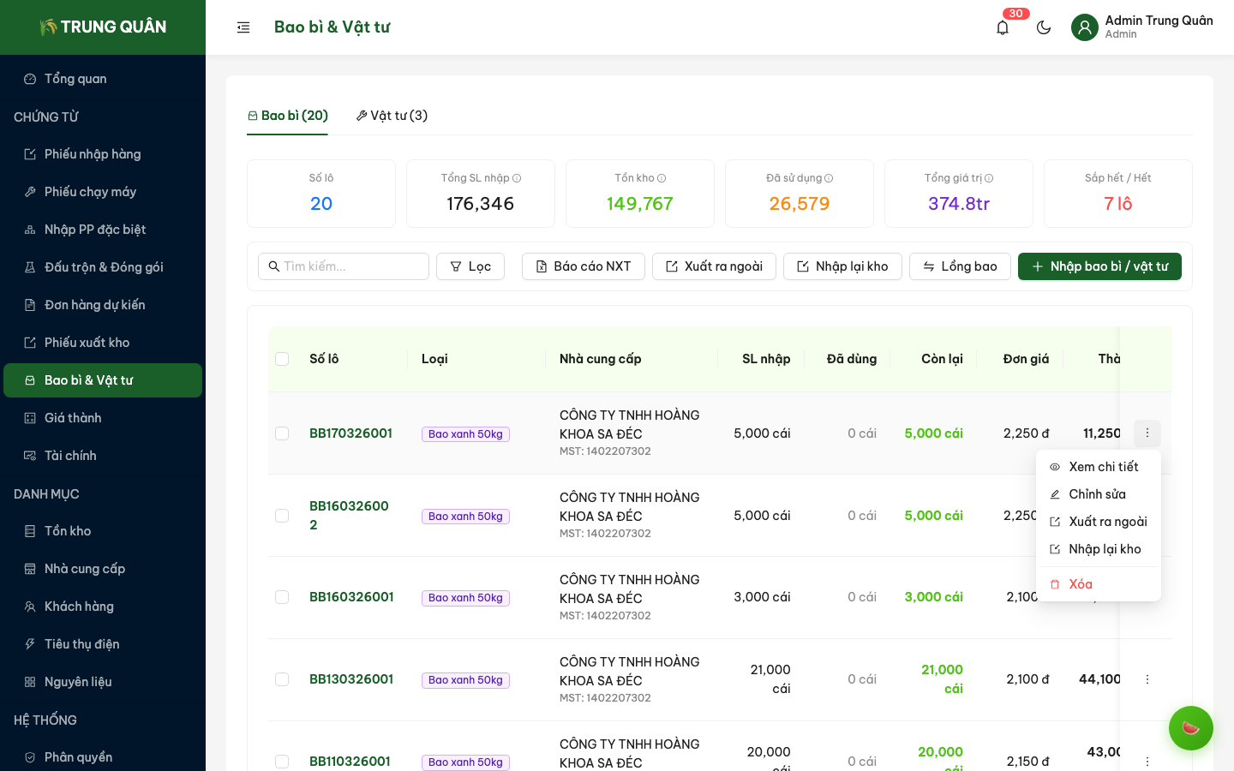Click the info icon beside Tổng giá trị
Screen dimensions: 1234x771
[x=989, y=178]
